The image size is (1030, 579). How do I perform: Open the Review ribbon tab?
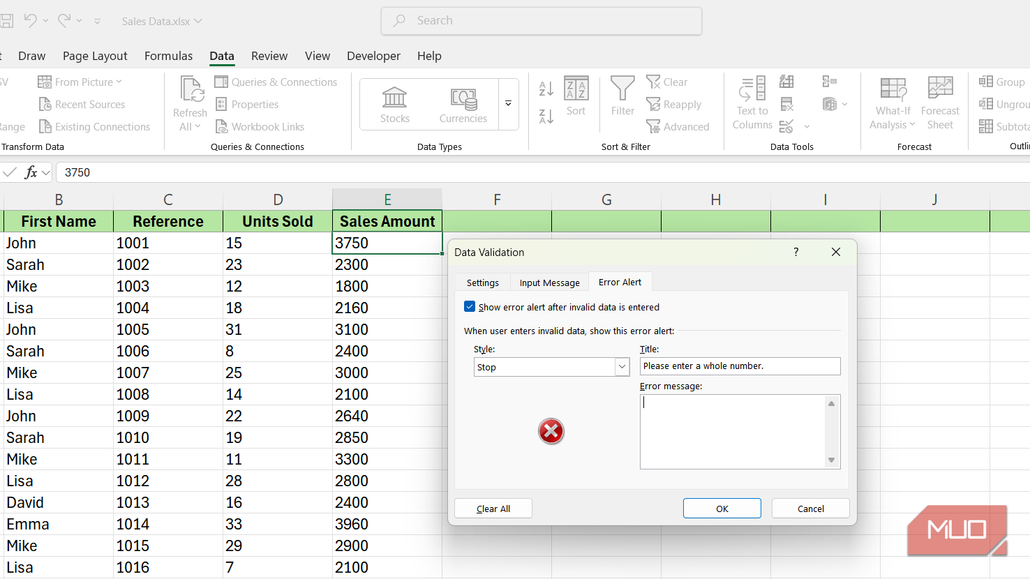[x=269, y=56]
